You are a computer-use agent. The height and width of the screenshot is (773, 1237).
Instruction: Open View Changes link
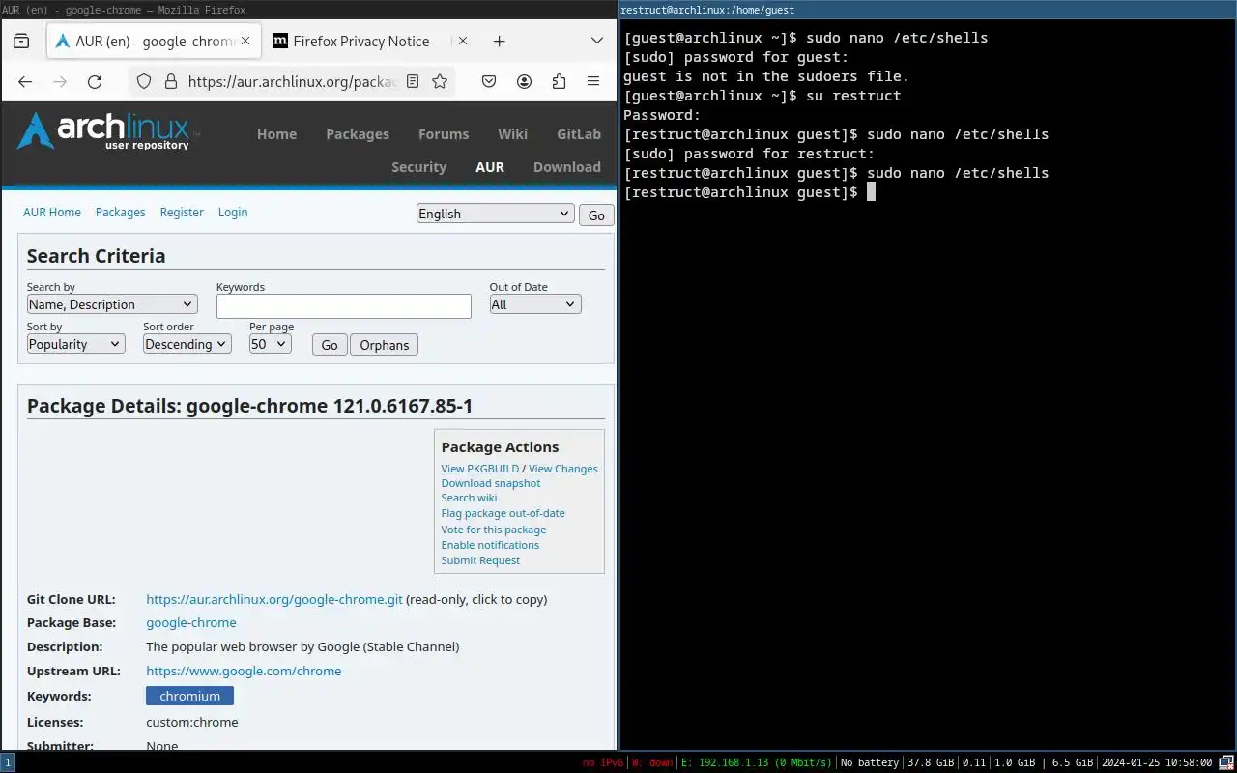click(x=563, y=469)
